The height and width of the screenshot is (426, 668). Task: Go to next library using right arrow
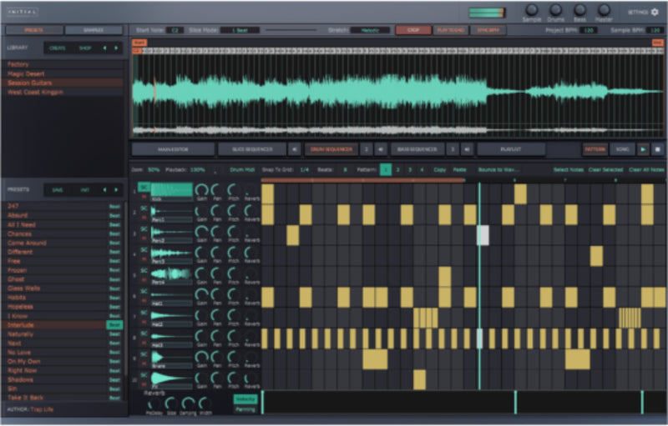pyautogui.click(x=116, y=48)
